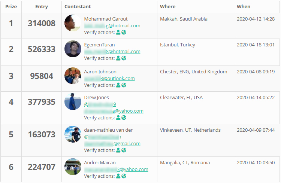
Task: Click globe verify icon for daan-mathieu van der
Action: click(124, 150)
